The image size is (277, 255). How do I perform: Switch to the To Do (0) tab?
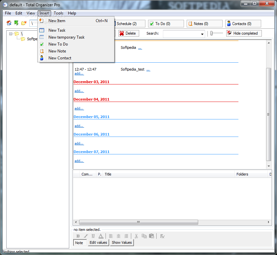pos(166,23)
